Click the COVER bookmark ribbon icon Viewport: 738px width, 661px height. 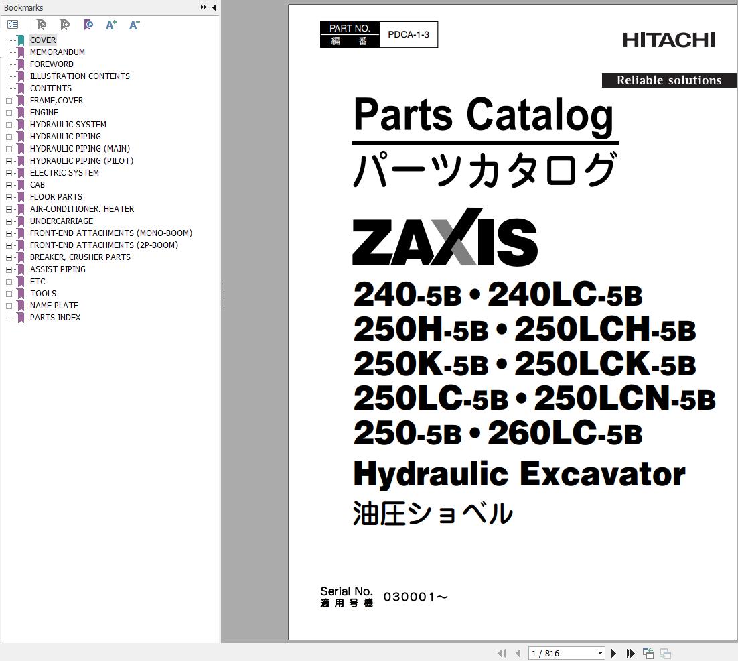click(x=21, y=40)
